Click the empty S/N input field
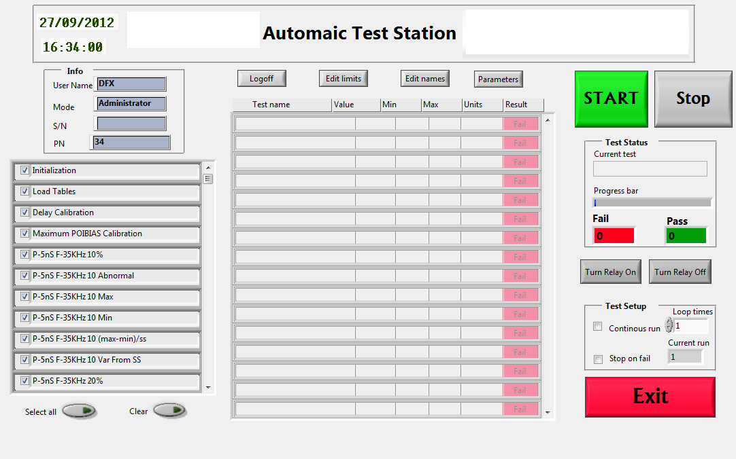Screen dimensions: 736x459 click(x=131, y=124)
